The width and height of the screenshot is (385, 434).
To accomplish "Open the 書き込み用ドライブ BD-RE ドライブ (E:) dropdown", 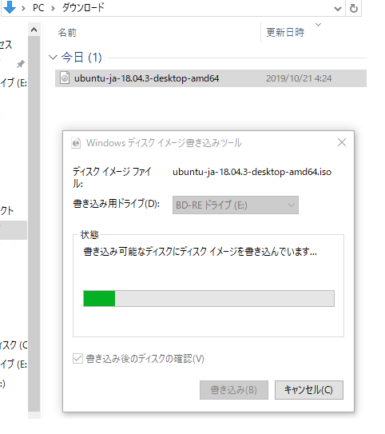I will coord(236,205).
